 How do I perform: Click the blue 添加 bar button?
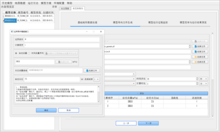(x=156, y=93)
